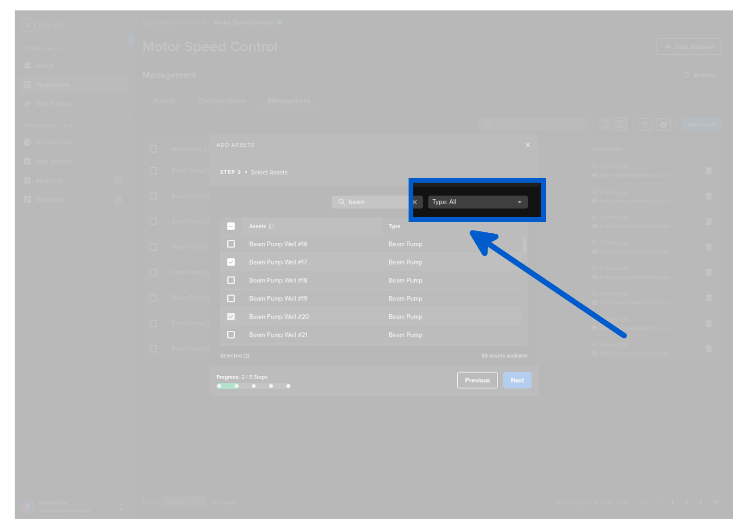
Task: Sort by the Assets column icon
Action: coord(271,226)
